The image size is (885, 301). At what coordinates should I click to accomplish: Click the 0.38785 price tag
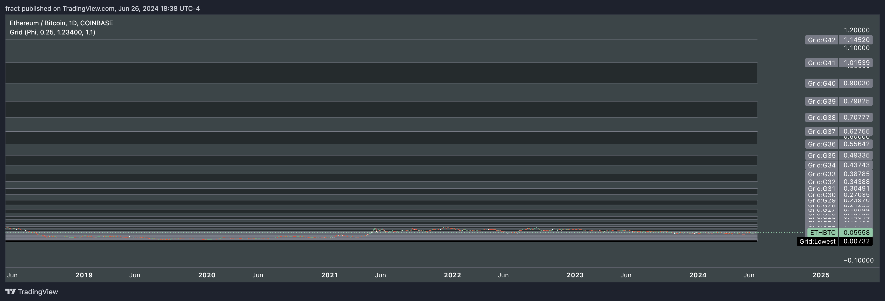856,174
